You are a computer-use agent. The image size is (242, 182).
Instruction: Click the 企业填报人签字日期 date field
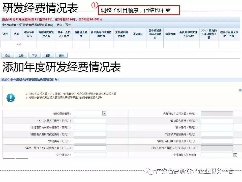pos(216,155)
